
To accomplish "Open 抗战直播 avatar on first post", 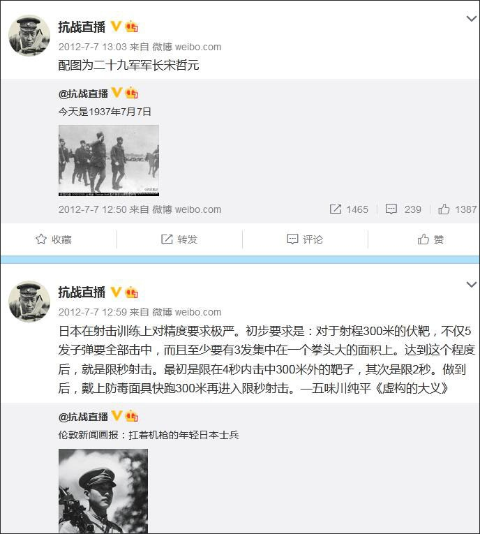I will (x=29, y=36).
